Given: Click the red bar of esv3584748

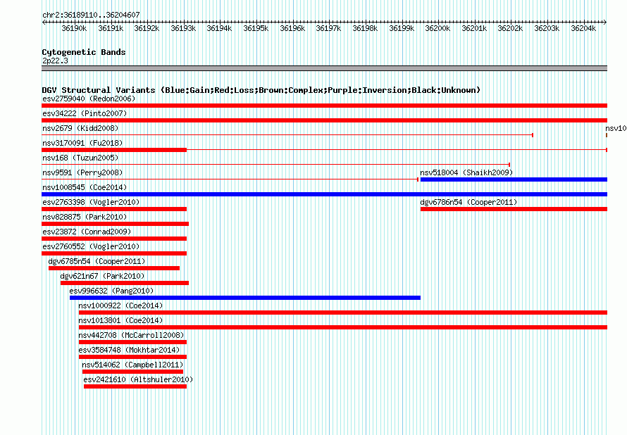Looking at the screenshot, I should 132,357.
